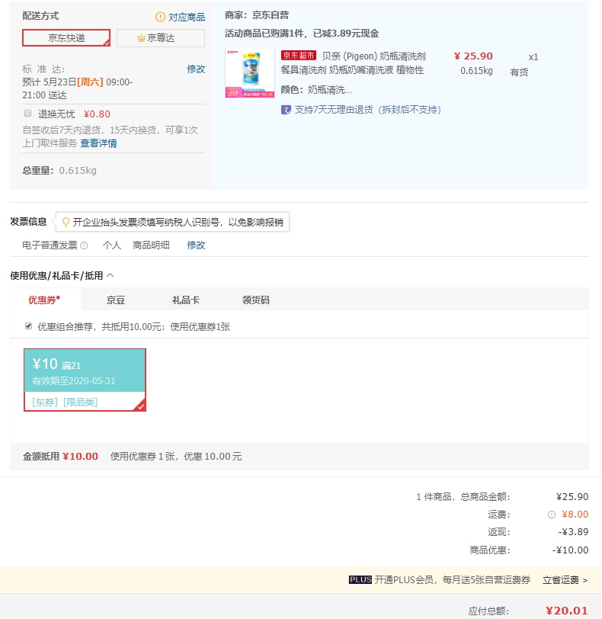Switch to the 优惠券 tab
The image size is (602, 619).
44,300
